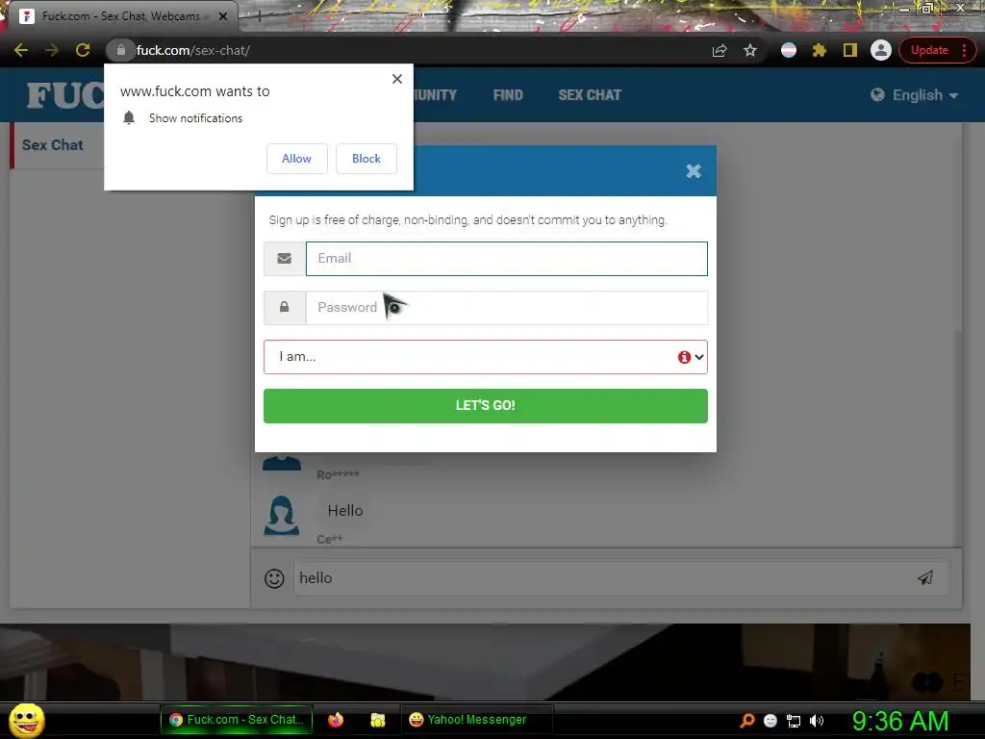Screen dimensions: 985x739
Task: Switch to Fuck.com Chrome taskbar item
Action: click(x=237, y=720)
